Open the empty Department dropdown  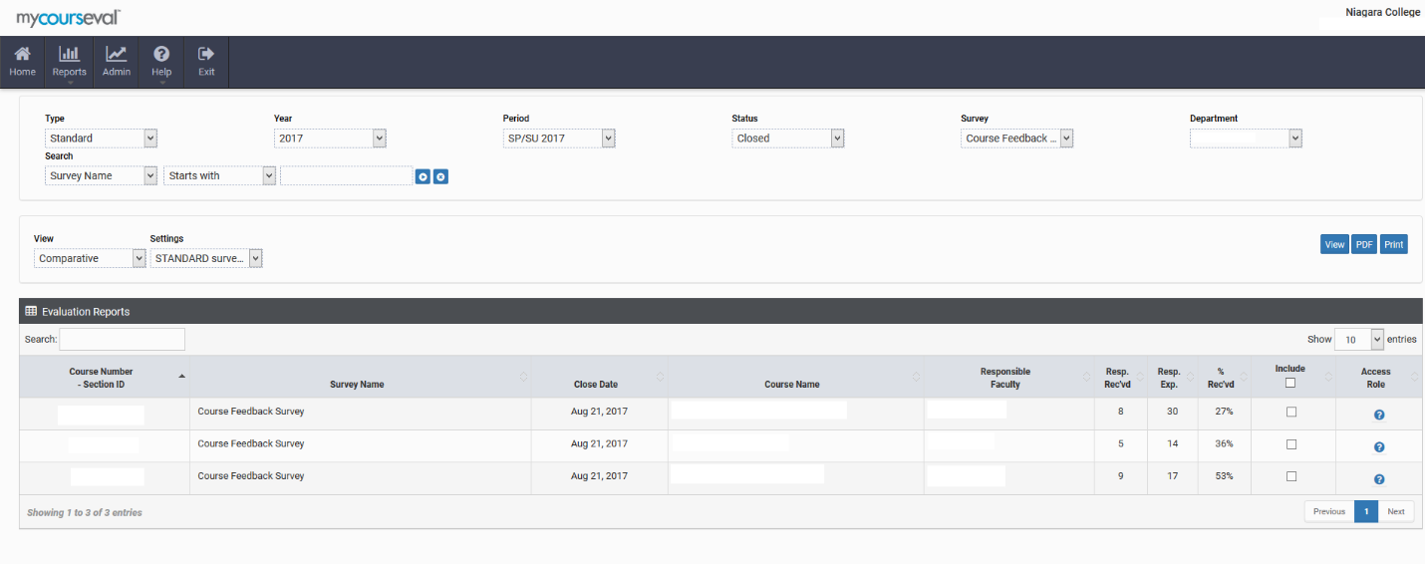[x=1247, y=139]
